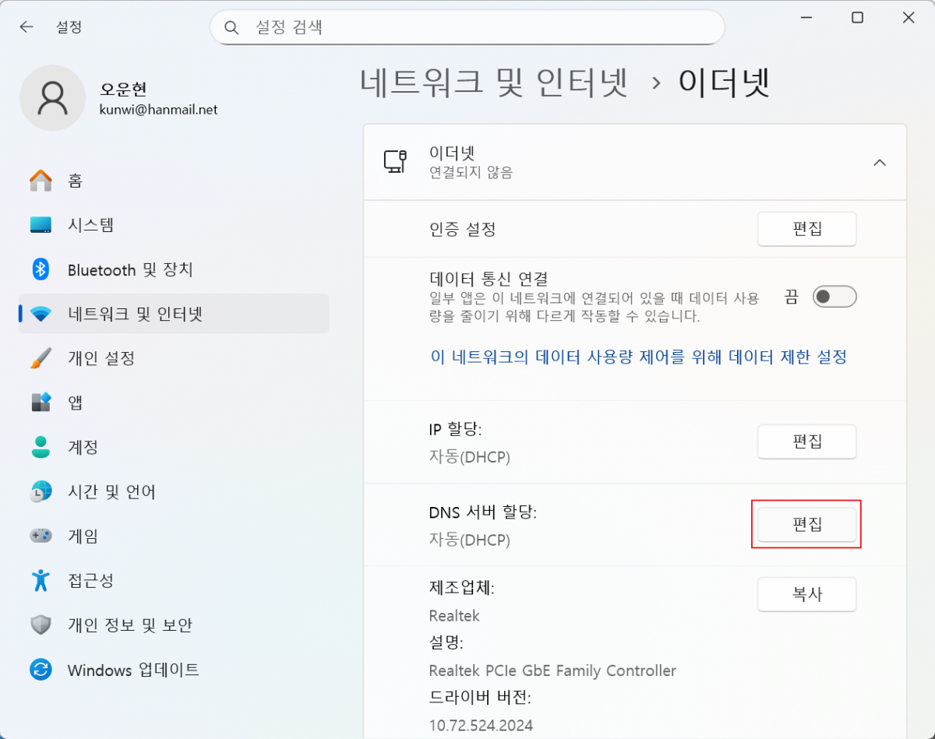Enable the 데이터 통신 연결 toggle
This screenshot has width=935, height=739.
(x=833, y=297)
